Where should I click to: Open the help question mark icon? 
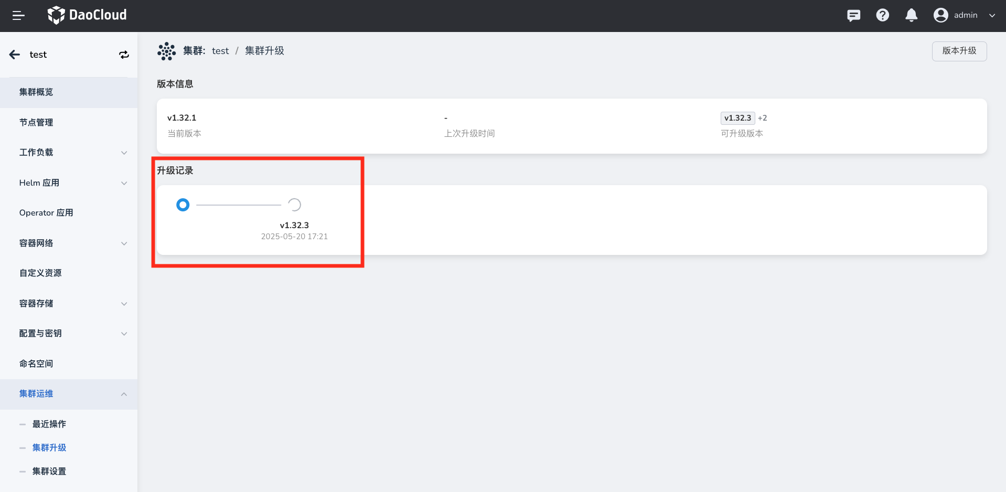[x=882, y=15]
